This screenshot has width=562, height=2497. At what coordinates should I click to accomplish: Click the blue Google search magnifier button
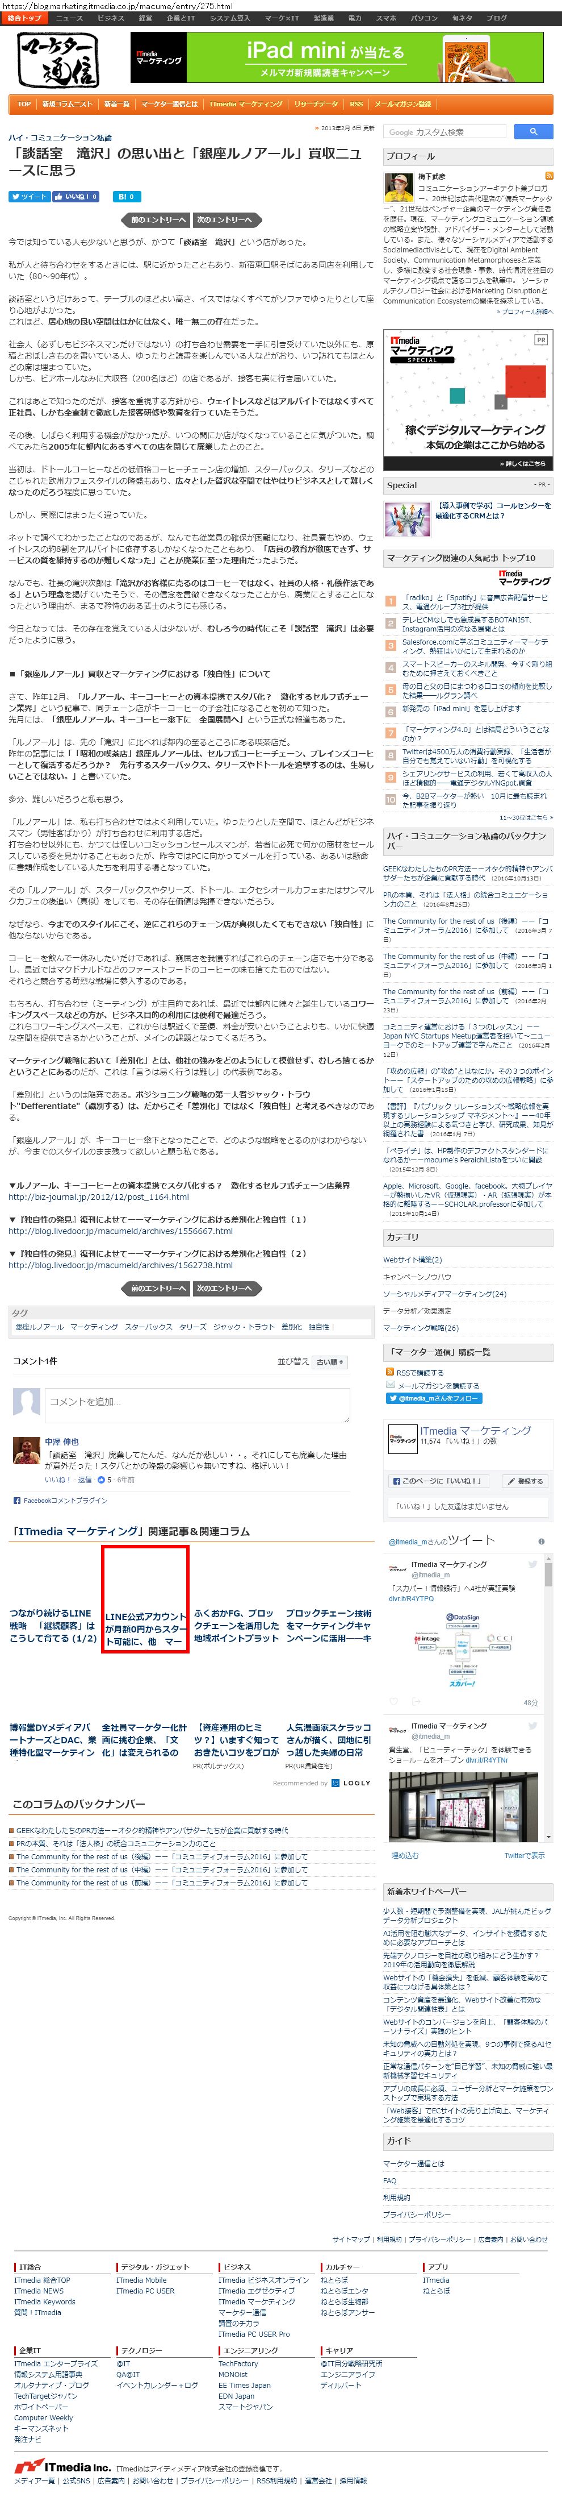[533, 131]
